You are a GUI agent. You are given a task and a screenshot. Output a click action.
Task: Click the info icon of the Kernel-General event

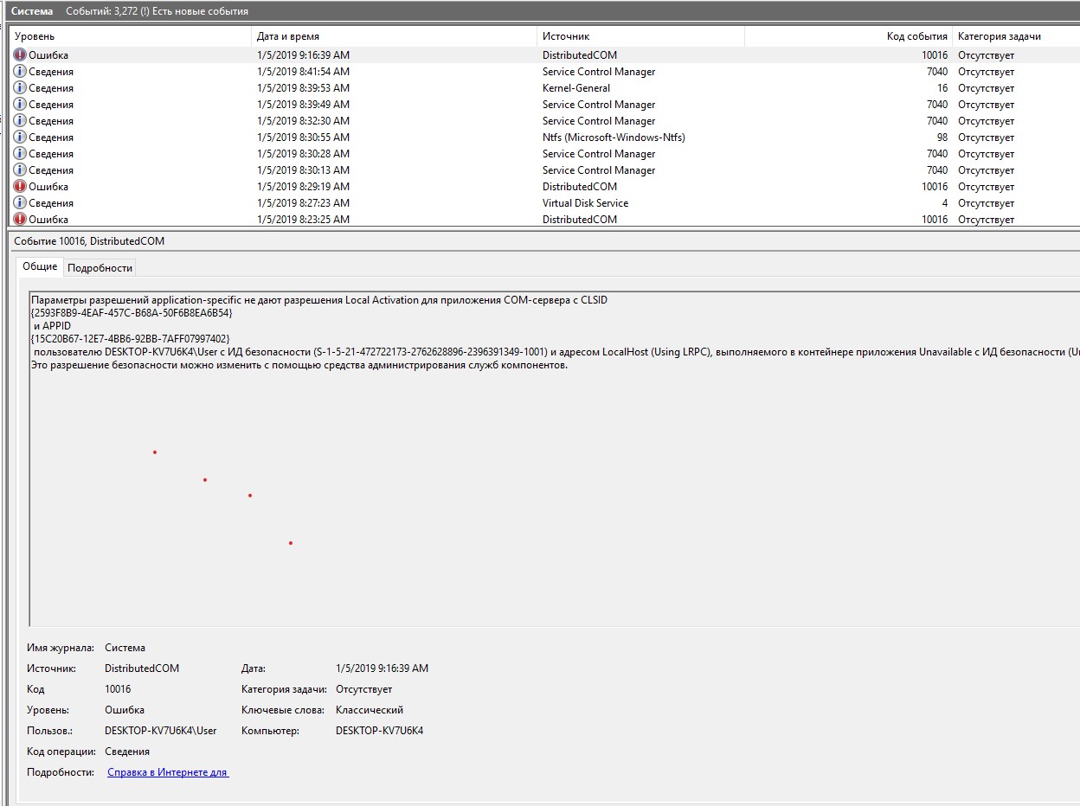pyautogui.click(x=20, y=88)
